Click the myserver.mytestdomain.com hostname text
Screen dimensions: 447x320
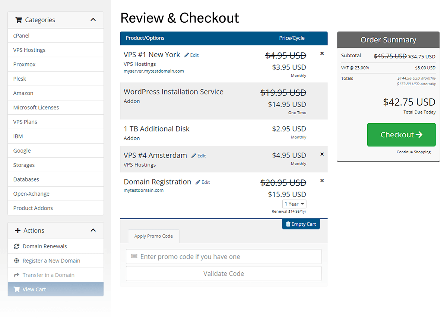click(154, 71)
